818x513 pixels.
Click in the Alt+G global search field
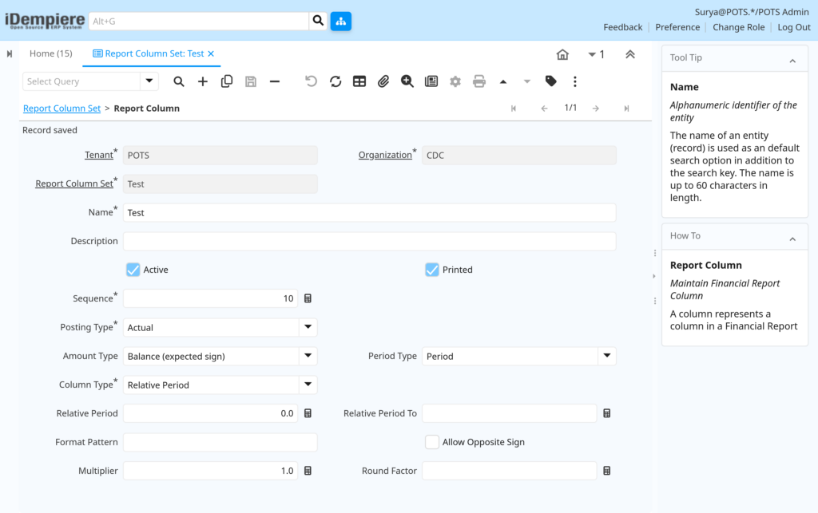[199, 21]
